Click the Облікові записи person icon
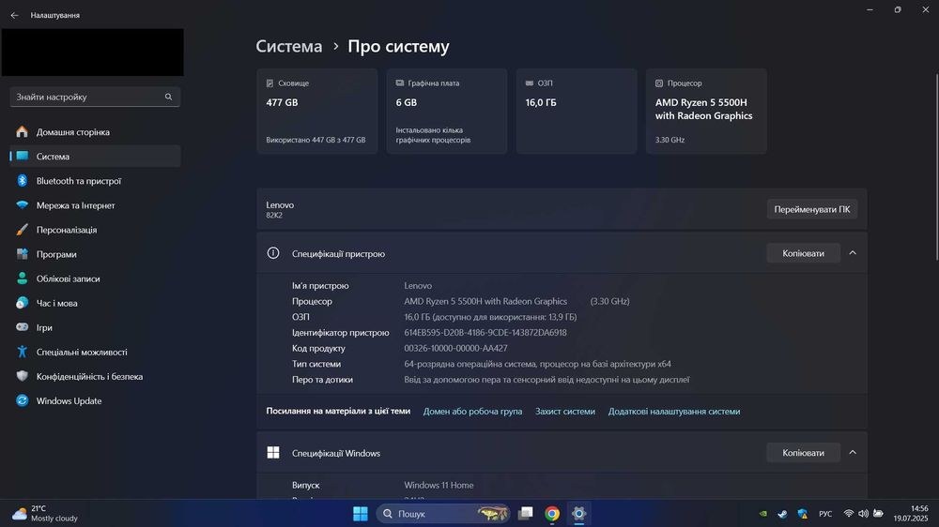939x527 pixels. pos(23,279)
